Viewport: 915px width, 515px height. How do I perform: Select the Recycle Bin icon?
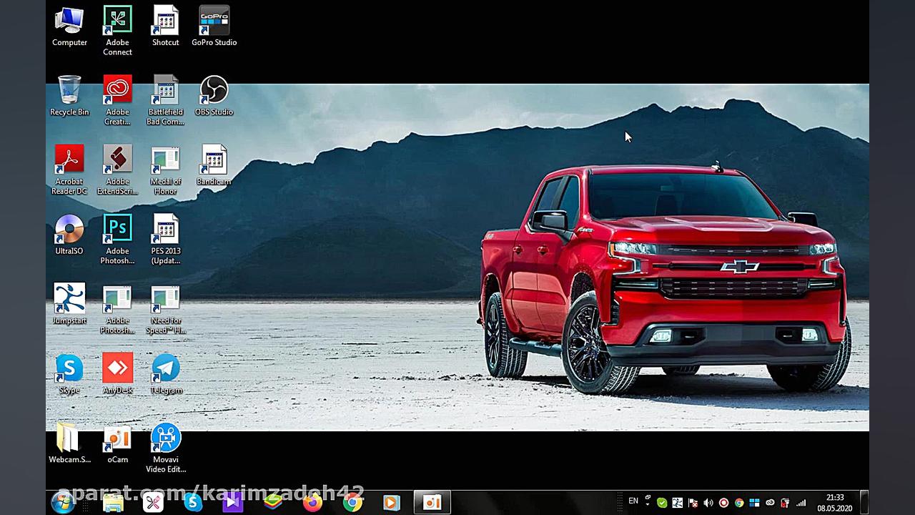[x=69, y=97]
